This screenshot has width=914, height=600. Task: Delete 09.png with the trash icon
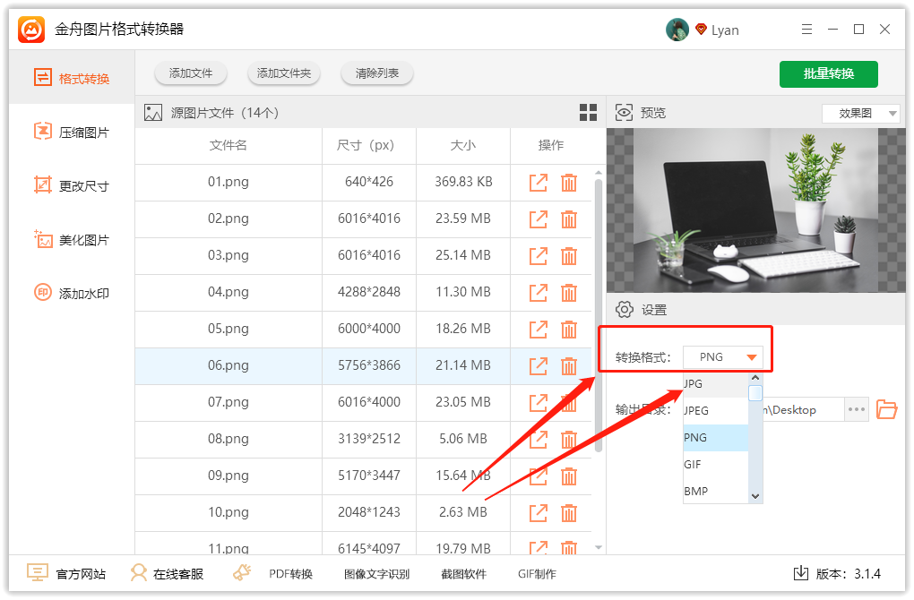click(x=569, y=476)
